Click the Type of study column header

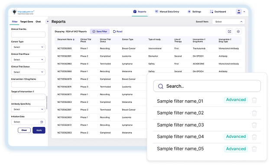pos(154,39)
